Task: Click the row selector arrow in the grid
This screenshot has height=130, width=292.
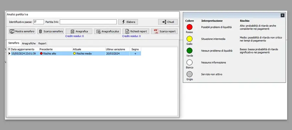Action: pos(9,54)
